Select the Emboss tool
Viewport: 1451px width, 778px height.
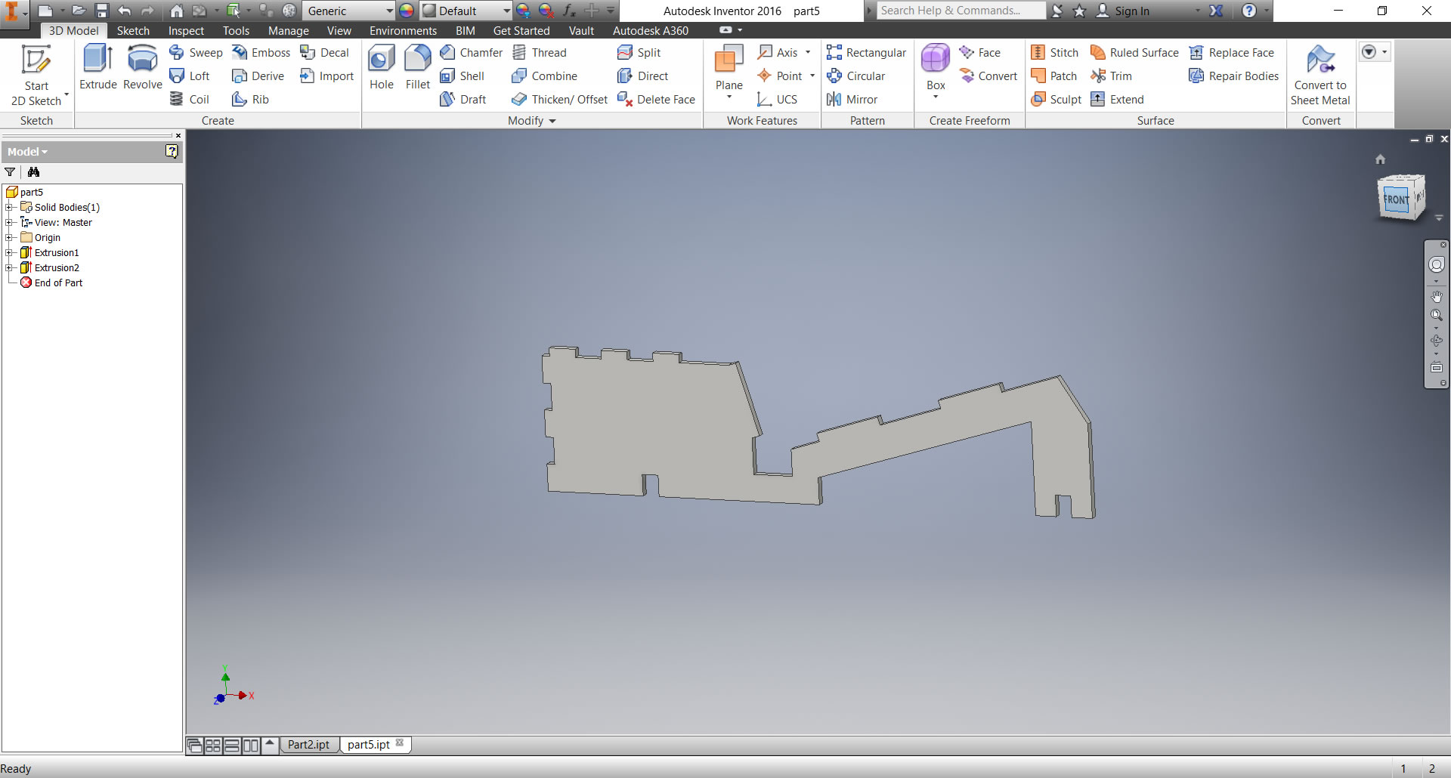click(x=261, y=52)
